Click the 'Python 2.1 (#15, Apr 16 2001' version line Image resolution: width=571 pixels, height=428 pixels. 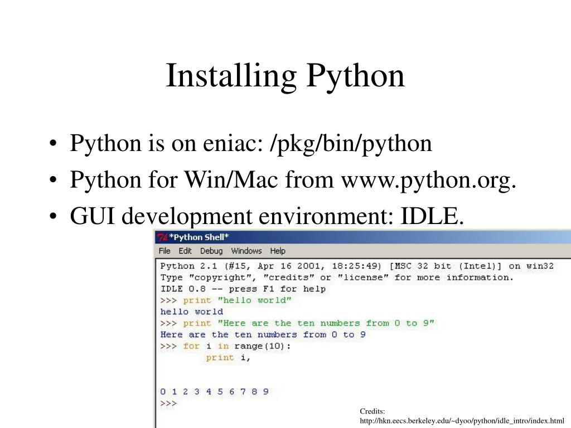357,266
